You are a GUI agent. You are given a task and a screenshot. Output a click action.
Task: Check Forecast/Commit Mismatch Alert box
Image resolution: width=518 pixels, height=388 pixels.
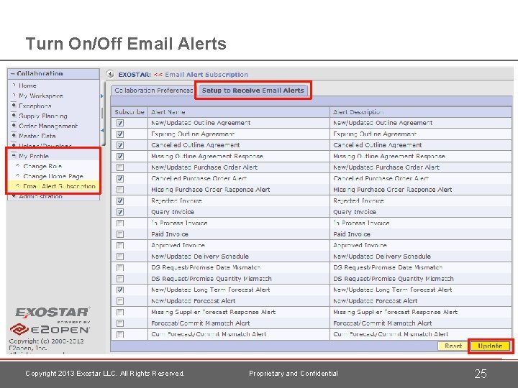click(120, 323)
